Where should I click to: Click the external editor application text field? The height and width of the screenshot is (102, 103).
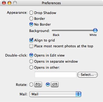55,75
